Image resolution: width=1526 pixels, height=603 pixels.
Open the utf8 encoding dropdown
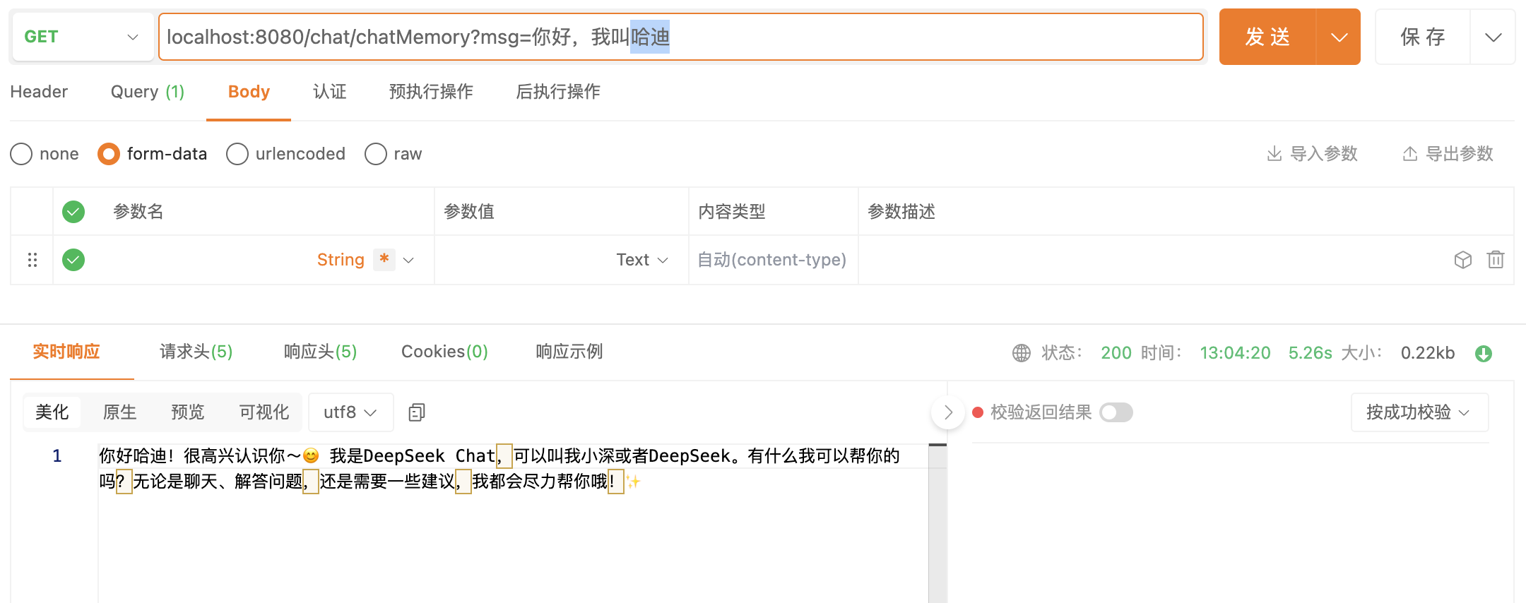(351, 412)
